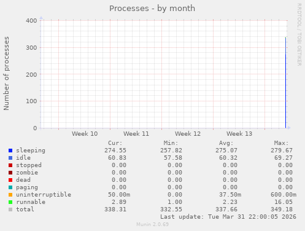This screenshot has width=305, height=231.
Task: Click the 'Week 13' axis label
Action: coord(239,134)
